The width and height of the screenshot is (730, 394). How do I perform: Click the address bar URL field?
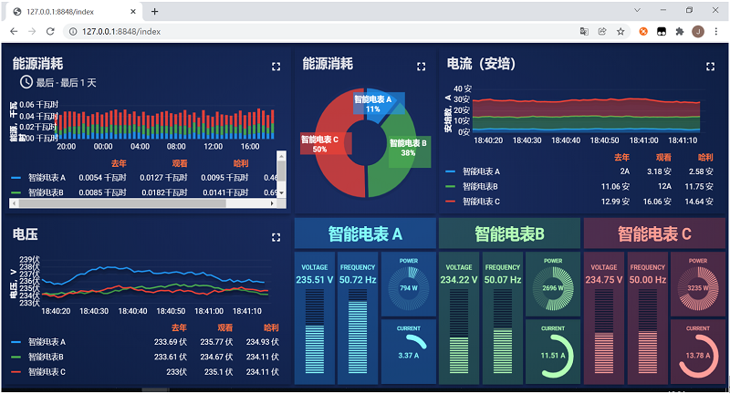pyautogui.click(x=319, y=31)
